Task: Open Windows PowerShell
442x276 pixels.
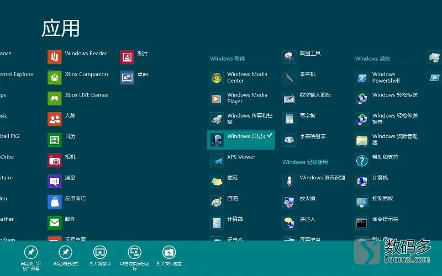Action: click(x=378, y=77)
